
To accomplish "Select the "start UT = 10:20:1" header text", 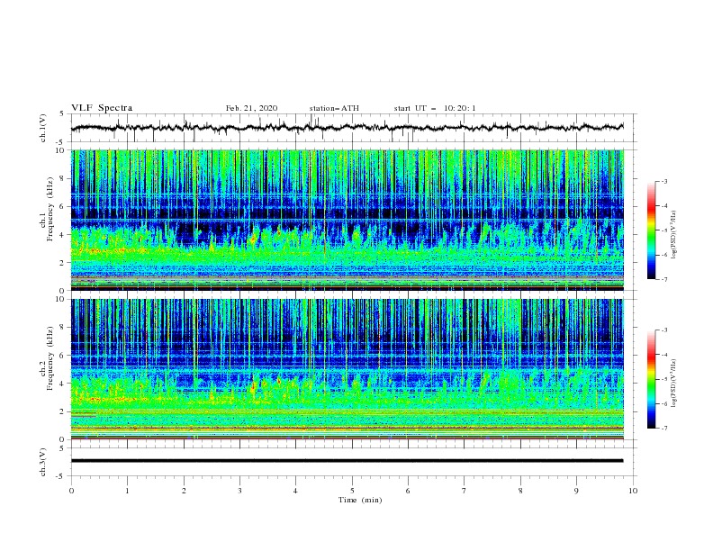I will tap(435, 108).
